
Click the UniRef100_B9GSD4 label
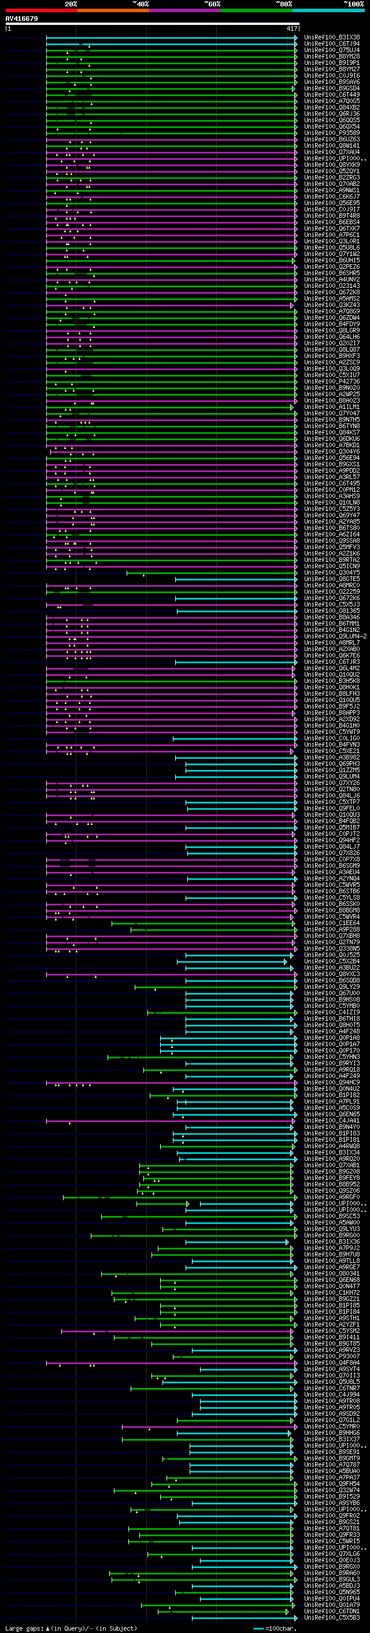tap(332, 88)
